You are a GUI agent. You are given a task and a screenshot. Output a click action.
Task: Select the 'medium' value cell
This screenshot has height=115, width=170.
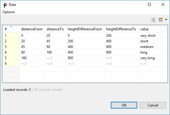click(x=149, y=47)
